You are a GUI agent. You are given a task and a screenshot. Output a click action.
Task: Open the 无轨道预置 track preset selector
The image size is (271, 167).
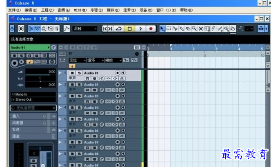point(33,108)
